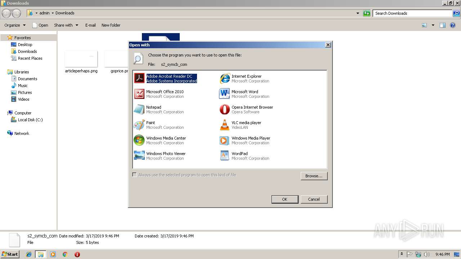The width and height of the screenshot is (461, 259).
Task: Launch Windows Media Player from taskbar
Action: [x=53, y=254]
